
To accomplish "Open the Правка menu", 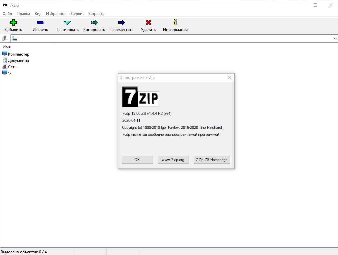I will pos(23,14).
